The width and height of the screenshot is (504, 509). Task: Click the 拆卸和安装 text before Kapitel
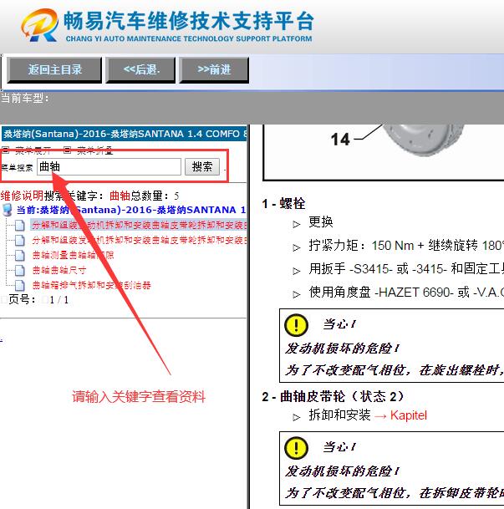pos(339,415)
